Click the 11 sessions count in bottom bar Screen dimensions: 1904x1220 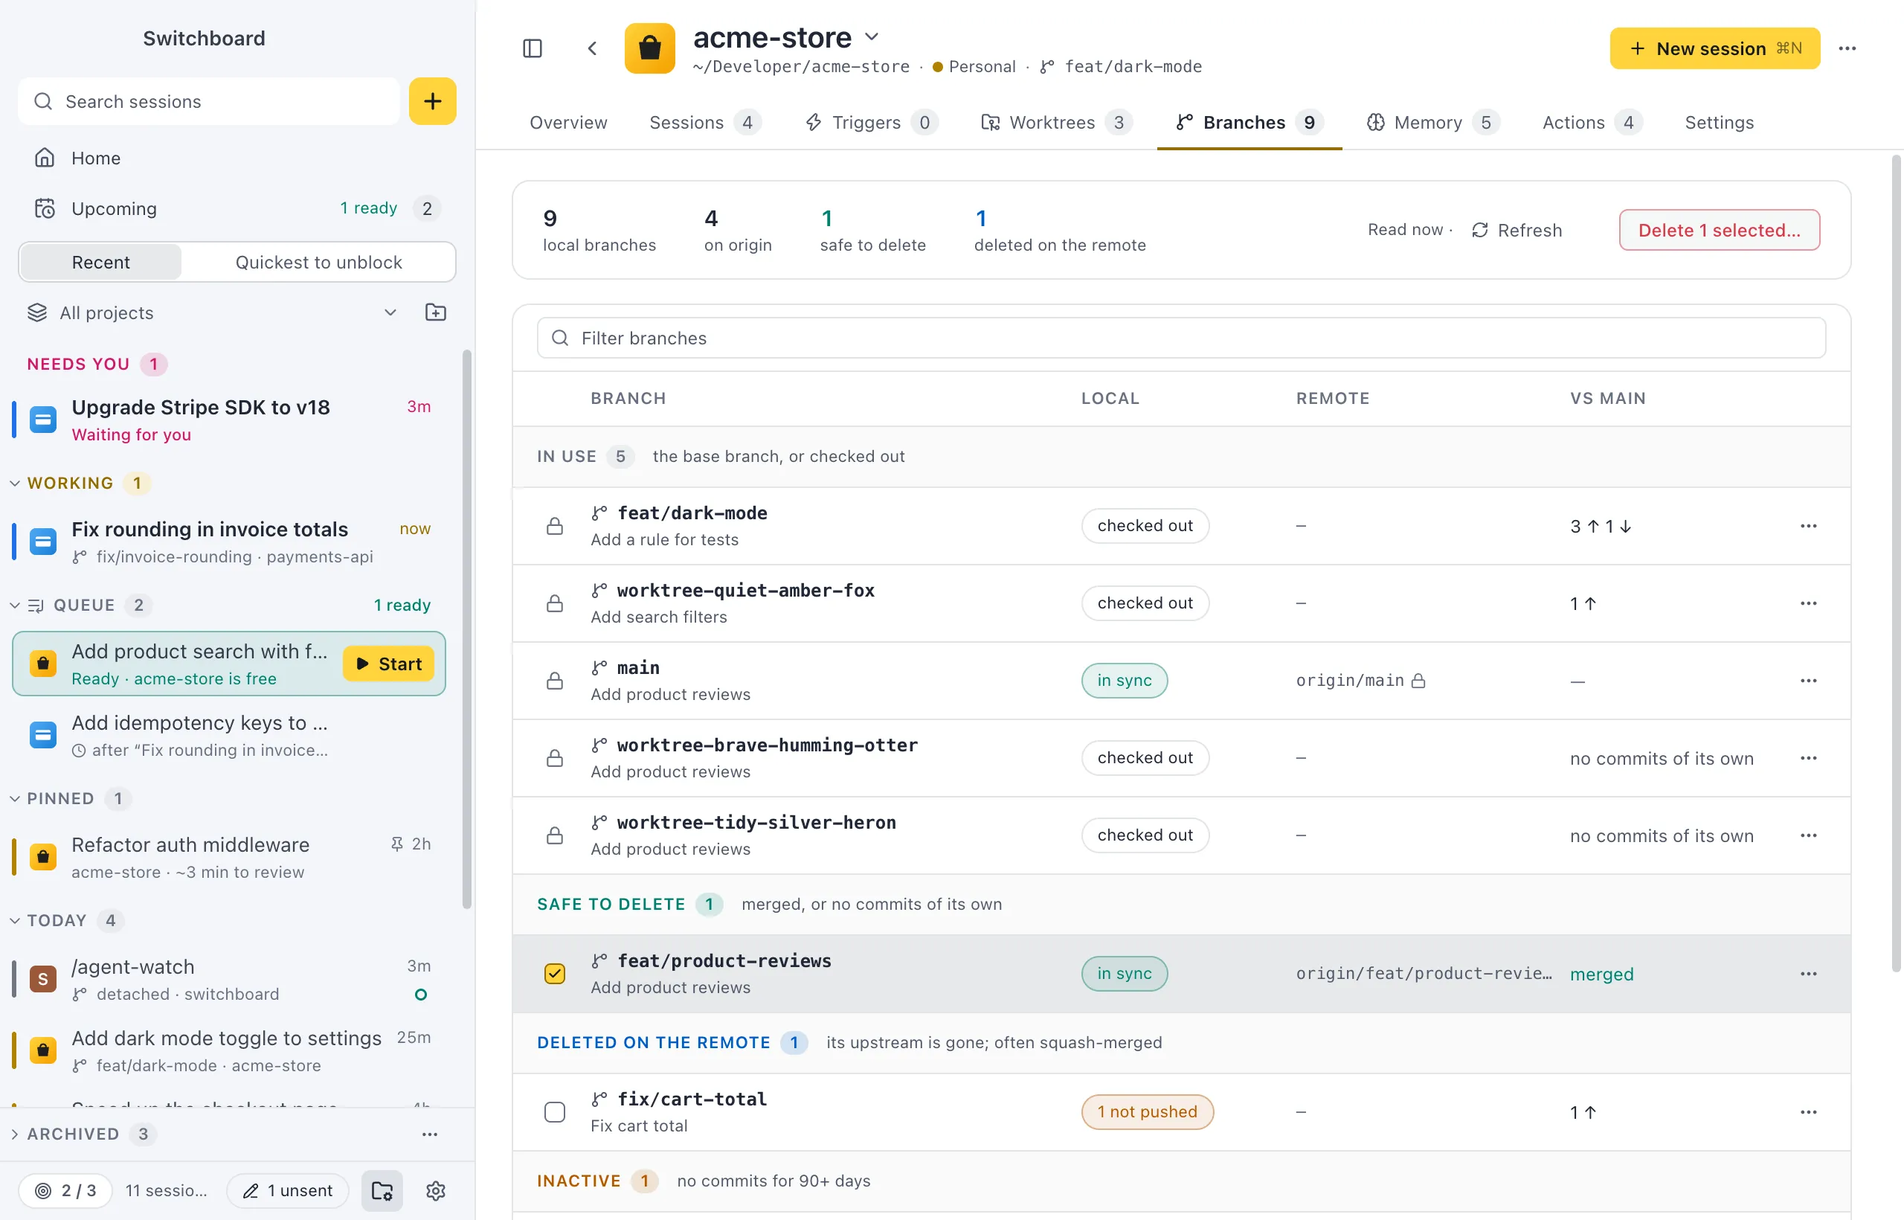pyautogui.click(x=167, y=1191)
